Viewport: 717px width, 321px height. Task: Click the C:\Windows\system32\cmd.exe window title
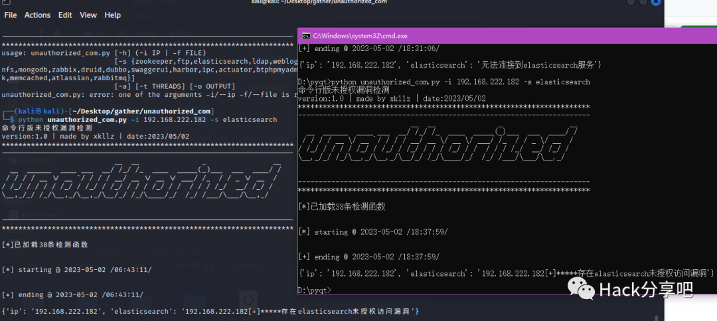[x=360, y=36]
